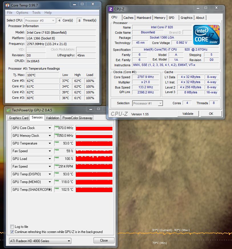
Task: Click the Close button in GPU-Z
Action: [x=104, y=240]
